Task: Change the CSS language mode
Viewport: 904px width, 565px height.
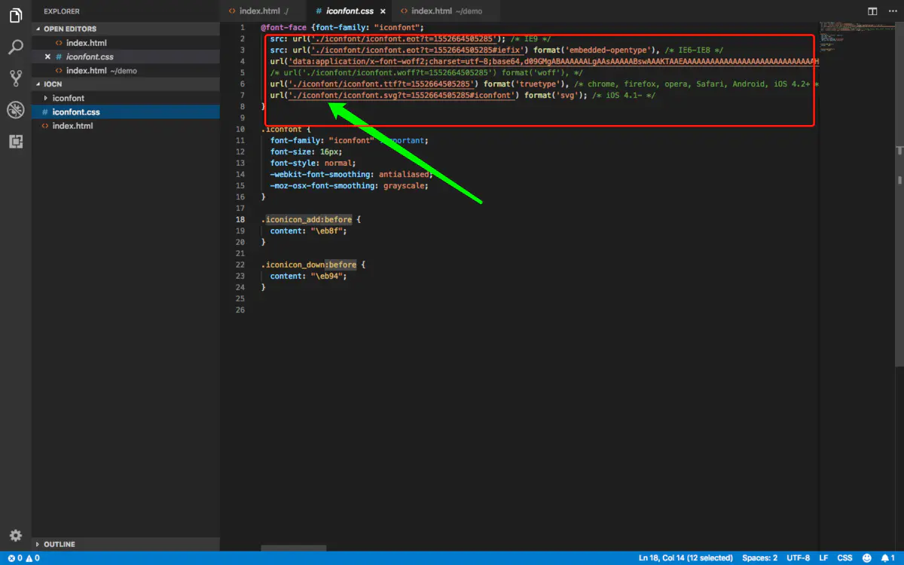Action: tap(845, 558)
